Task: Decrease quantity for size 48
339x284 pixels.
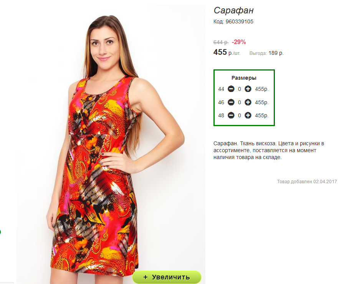Action: [x=231, y=115]
